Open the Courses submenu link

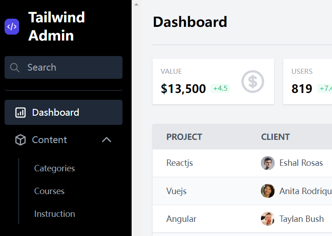49,191
